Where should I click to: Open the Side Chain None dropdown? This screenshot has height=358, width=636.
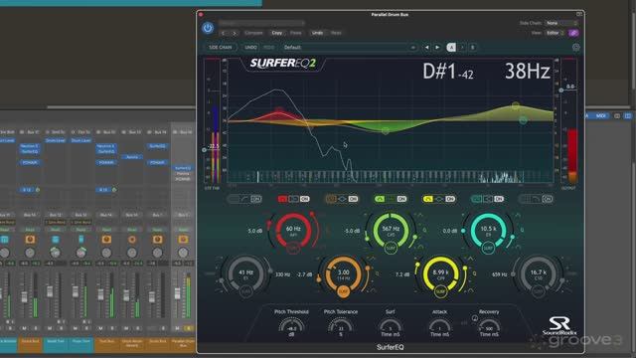coord(560,23)
